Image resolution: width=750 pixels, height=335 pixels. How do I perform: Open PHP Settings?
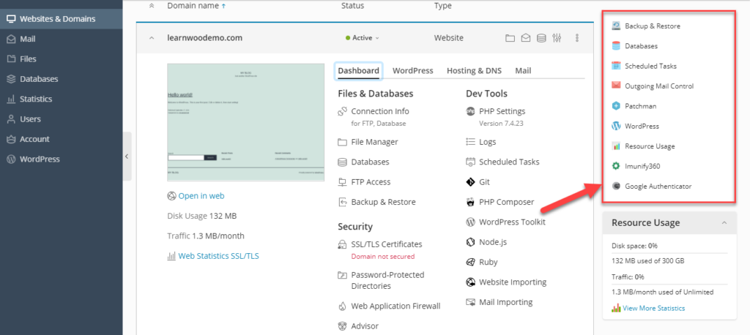(x=502, y=111)
